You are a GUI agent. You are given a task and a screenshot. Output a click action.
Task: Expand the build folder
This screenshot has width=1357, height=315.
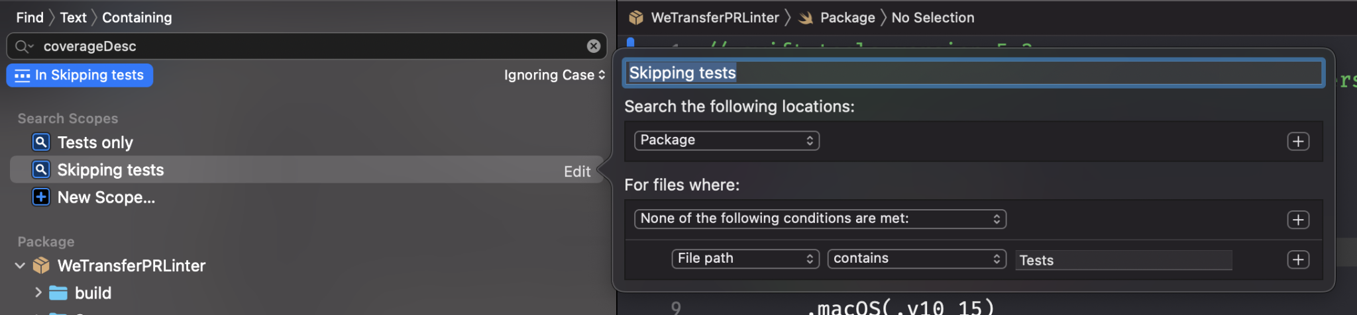click(38, 292)
